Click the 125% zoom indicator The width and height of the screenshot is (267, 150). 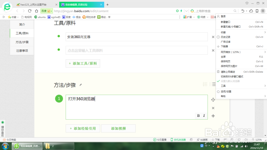(x=257, y=140)
